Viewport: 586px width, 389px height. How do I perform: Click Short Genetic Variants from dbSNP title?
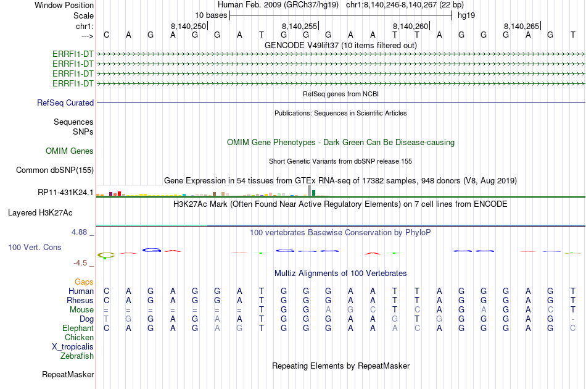(x=340, y=161)
